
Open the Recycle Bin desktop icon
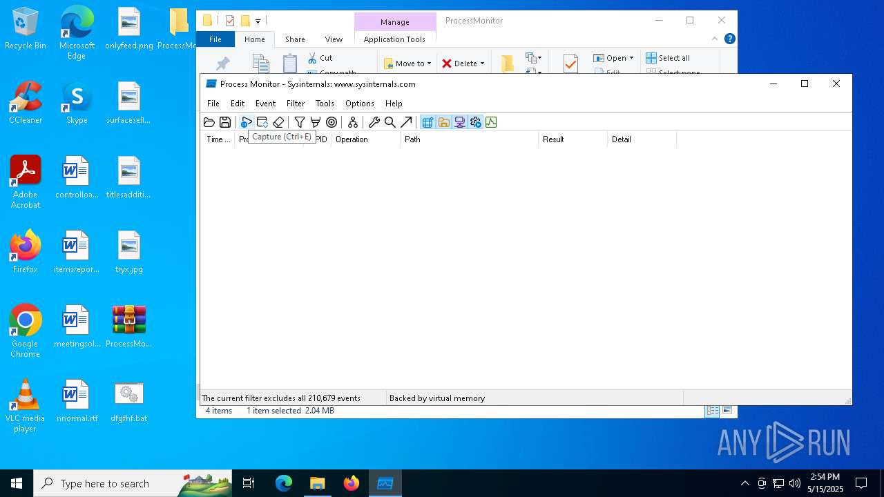tap(26, 29)
